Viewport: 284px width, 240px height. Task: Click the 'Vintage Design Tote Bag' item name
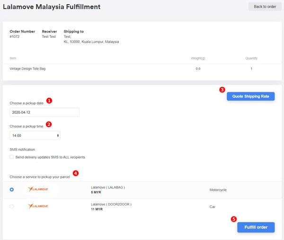tap(27, 69)
